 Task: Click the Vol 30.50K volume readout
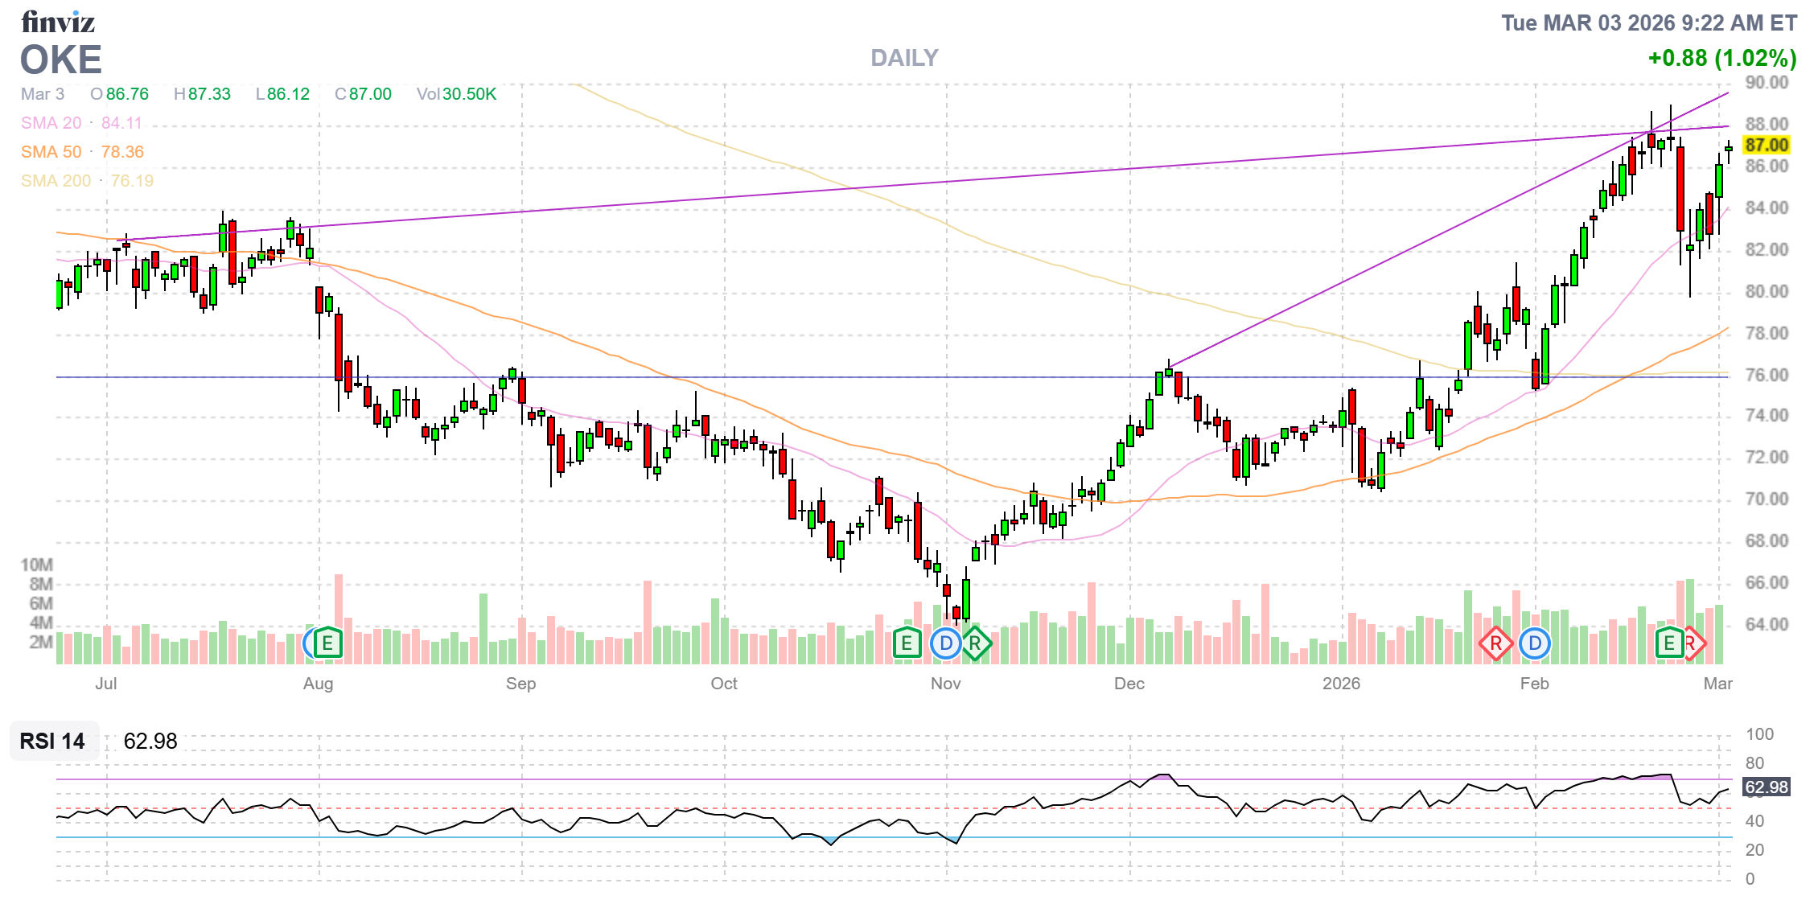(x=456, y=94)
